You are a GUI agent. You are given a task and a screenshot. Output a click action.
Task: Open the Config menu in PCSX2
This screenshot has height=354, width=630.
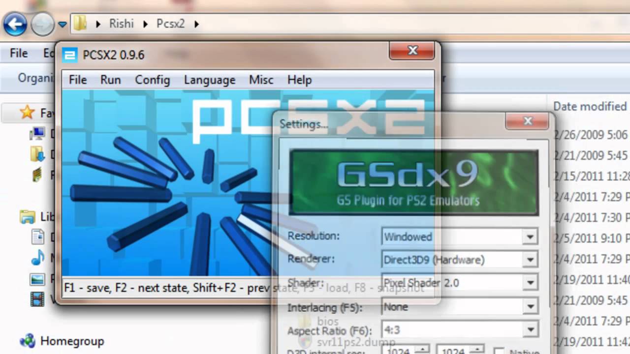(153, 80)
